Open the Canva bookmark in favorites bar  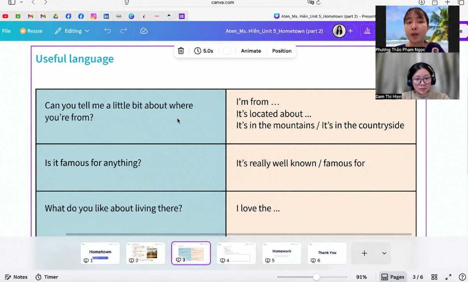click(131, 16)
